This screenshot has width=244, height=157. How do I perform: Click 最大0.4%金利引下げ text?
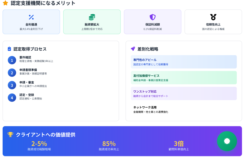[x=31, y=29]
